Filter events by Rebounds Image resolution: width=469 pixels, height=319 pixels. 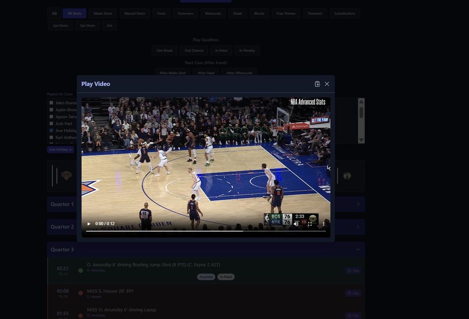213,14
